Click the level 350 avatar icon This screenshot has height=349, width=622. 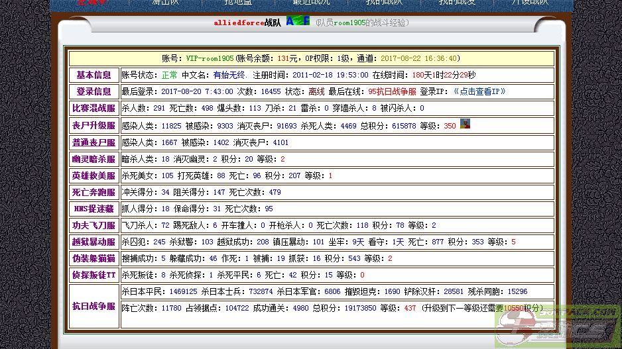465,124
